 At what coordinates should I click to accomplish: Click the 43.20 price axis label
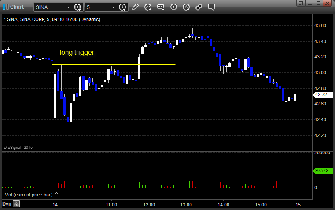(320, 57)
